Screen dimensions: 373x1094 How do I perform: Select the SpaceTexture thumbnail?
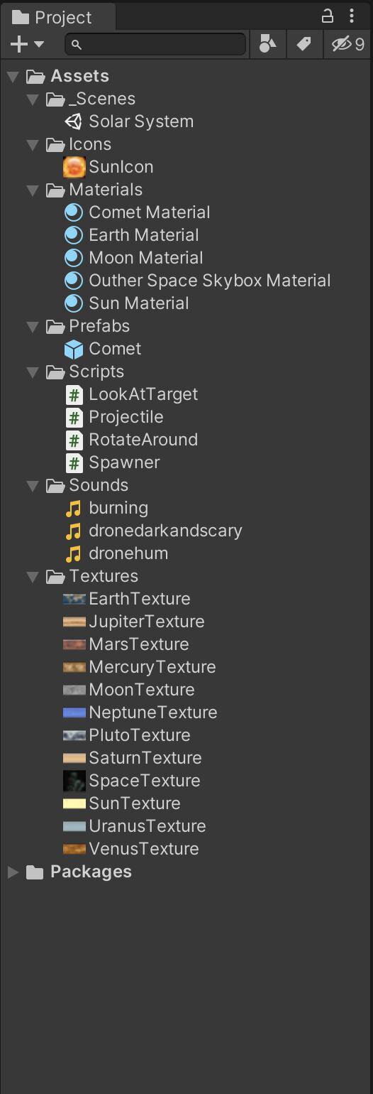point(74,781)
